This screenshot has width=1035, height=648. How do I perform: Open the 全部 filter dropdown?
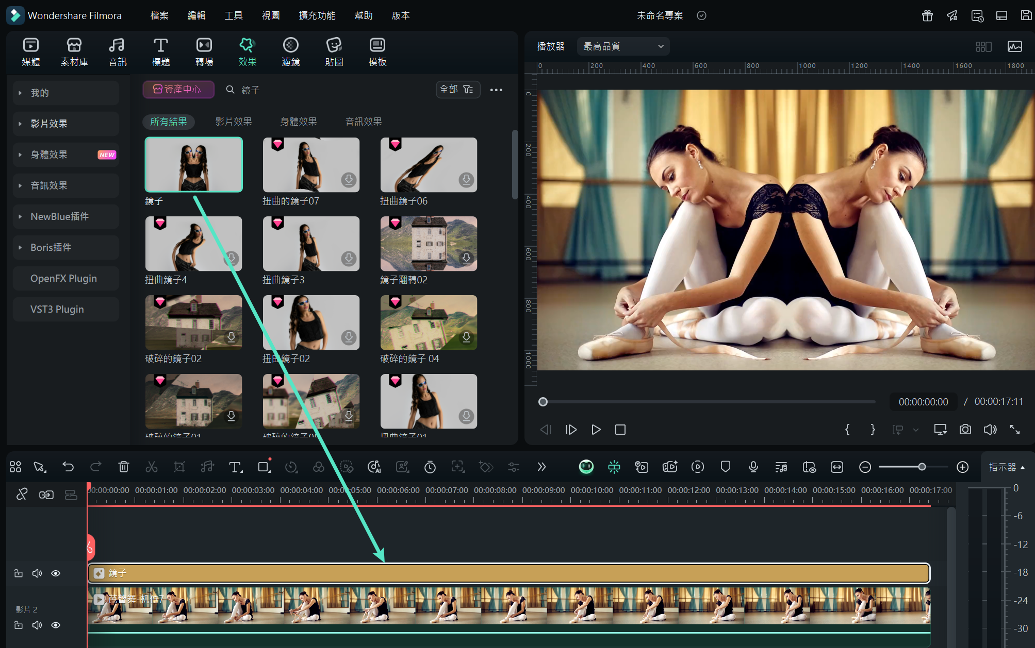coord(457,90)
